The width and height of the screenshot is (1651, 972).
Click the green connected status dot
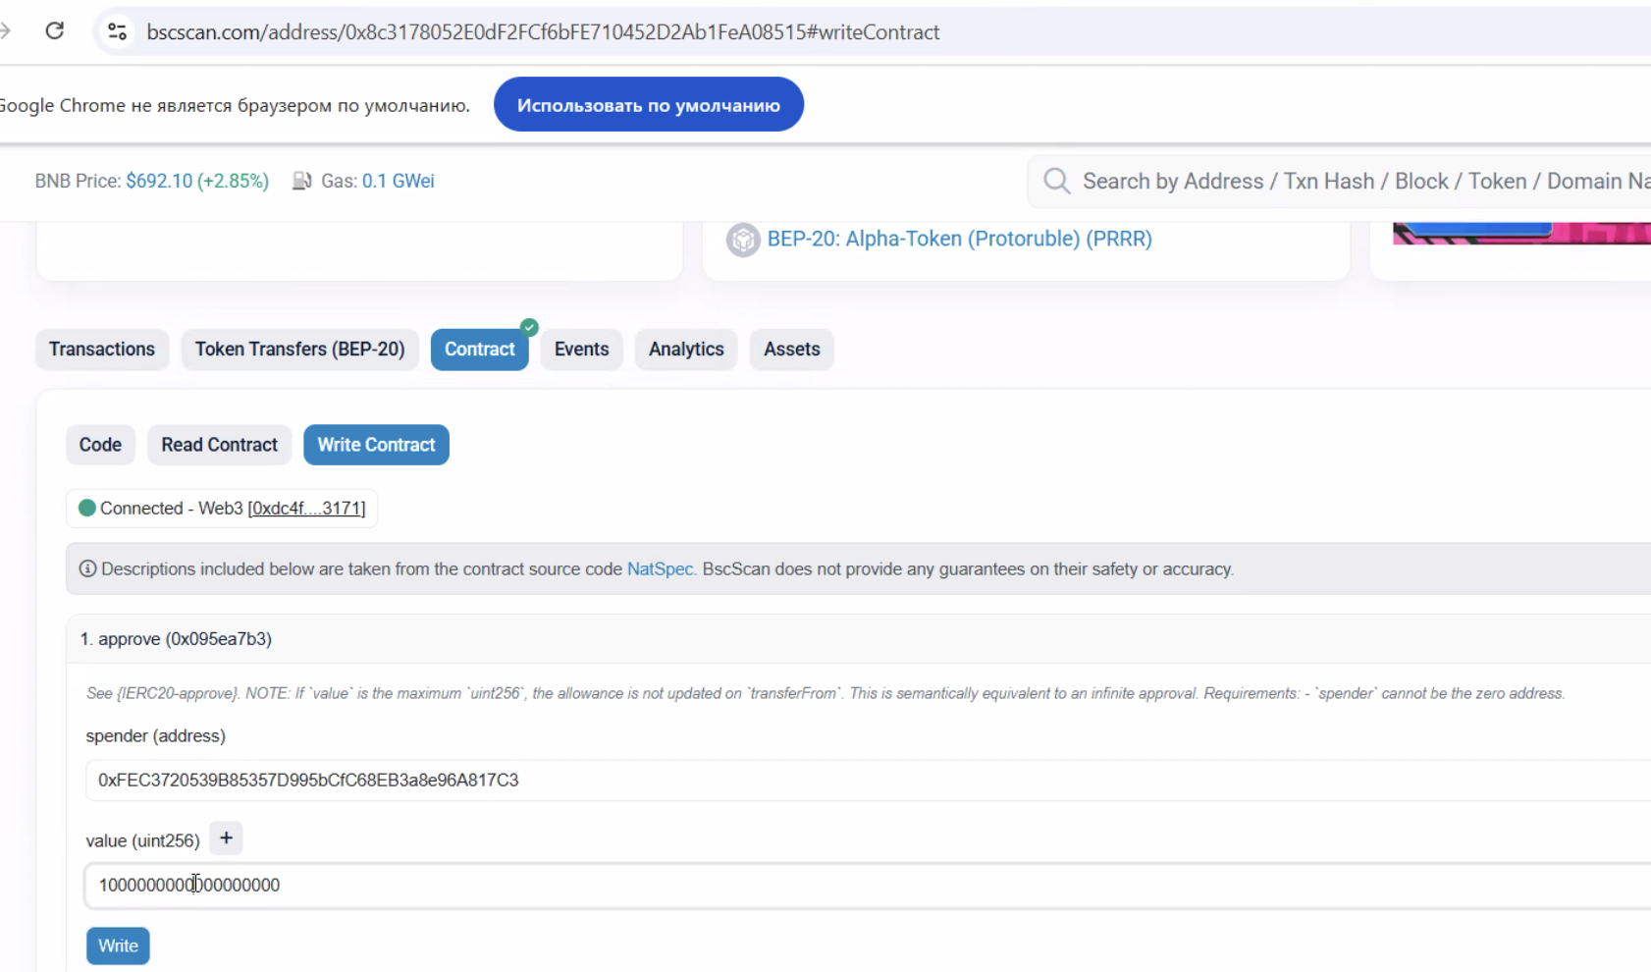point(87,508)
